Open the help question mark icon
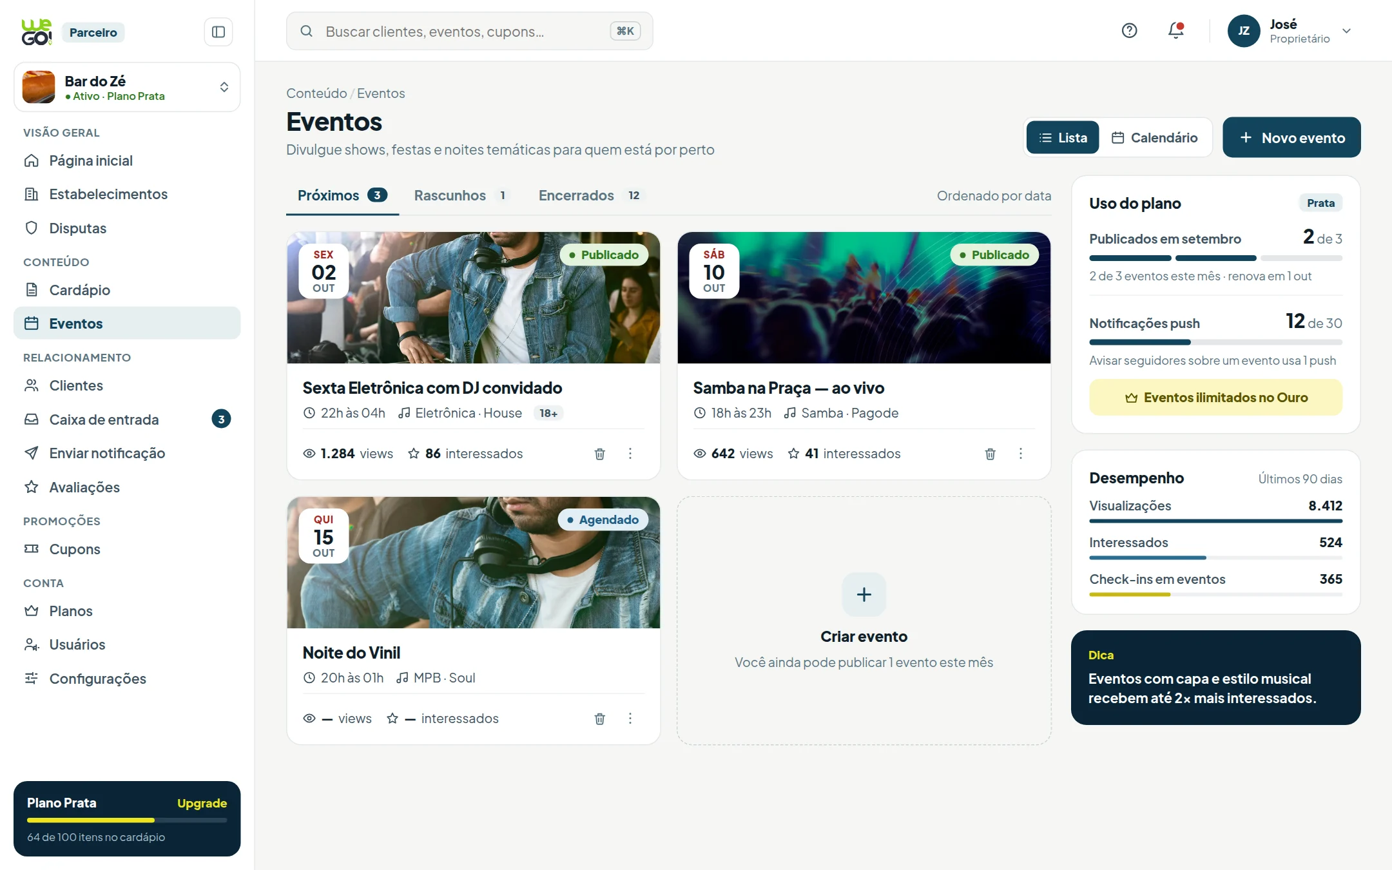1392x870 pixels. (1129, 30)
